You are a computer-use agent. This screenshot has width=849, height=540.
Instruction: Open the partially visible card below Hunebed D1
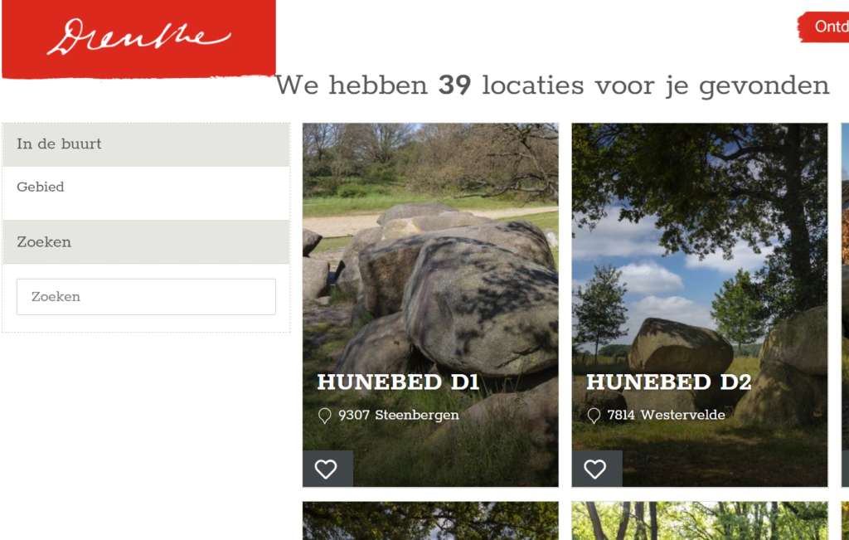click(x=430, y=520)
